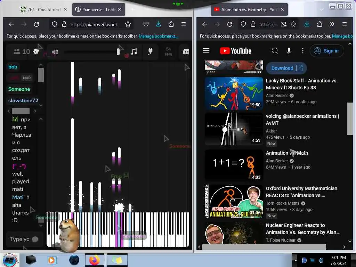Close the Pianoverse tab

point(120,9)
